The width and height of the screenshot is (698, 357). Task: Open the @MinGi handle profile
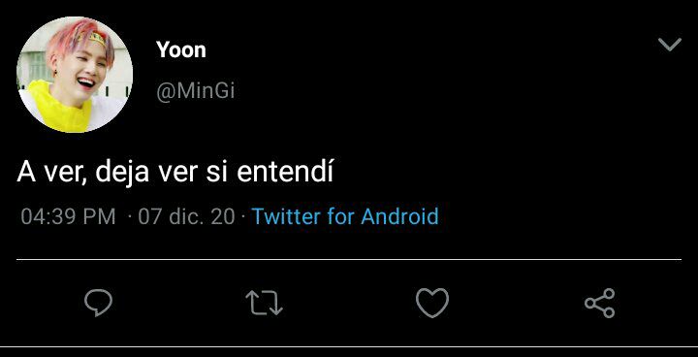[x=196, y=91]
